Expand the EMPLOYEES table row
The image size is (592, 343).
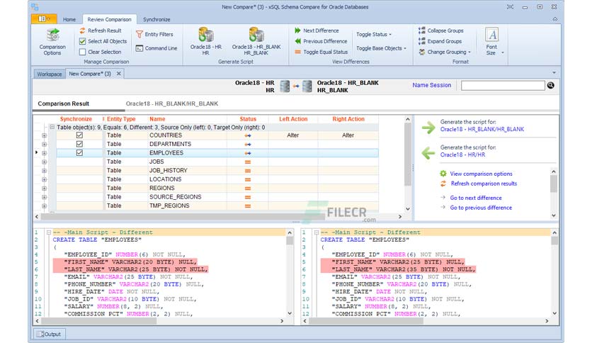pos(44,153)
